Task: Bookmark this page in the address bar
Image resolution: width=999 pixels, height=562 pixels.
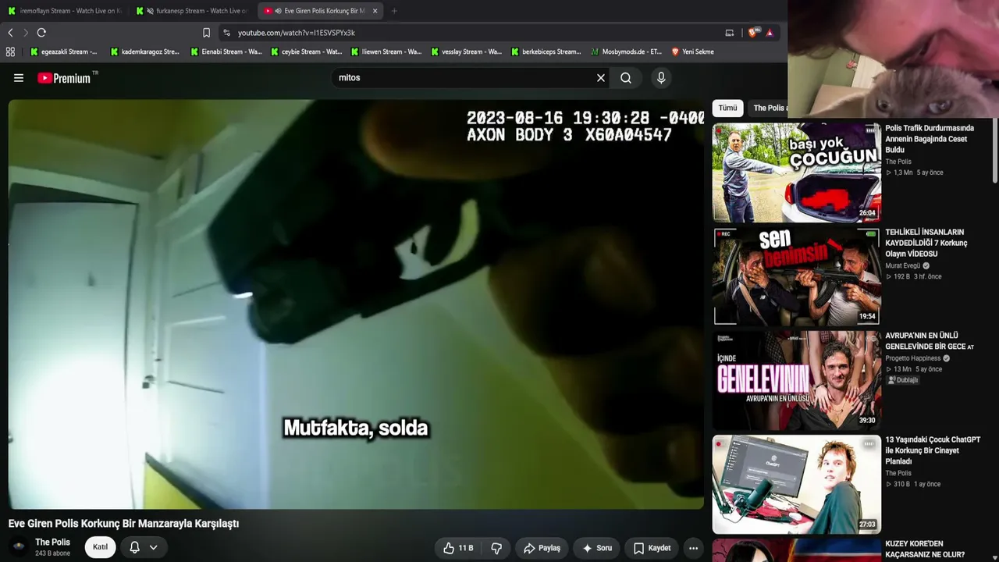Action: tap(206, 33)
